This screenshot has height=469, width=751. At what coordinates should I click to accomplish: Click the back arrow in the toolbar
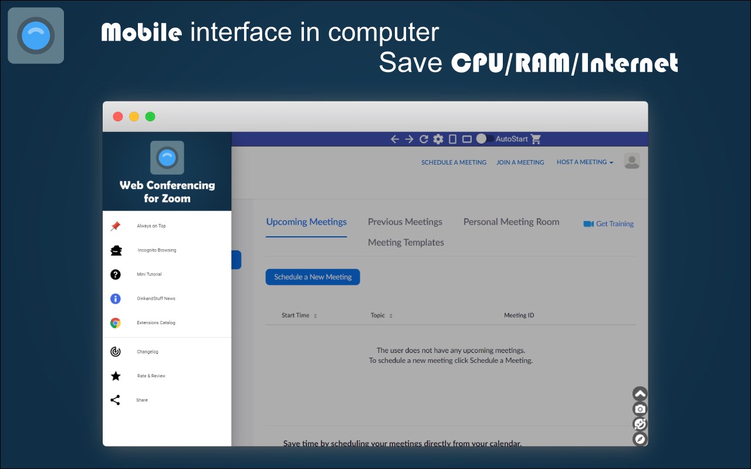[x=394, y=139]
